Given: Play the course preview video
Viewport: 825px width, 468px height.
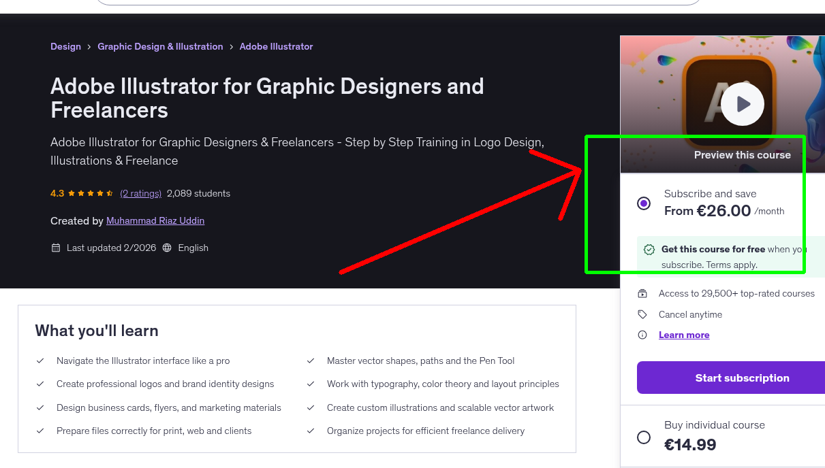Looking at the screenshot, I should pos(743,104).
